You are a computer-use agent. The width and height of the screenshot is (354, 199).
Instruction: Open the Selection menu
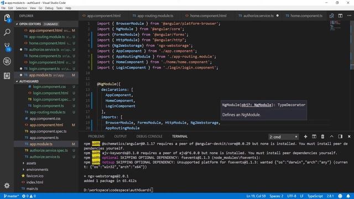(22, 8)
